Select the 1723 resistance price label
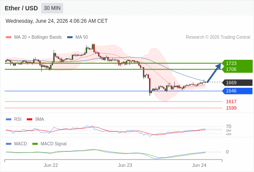 231,63
